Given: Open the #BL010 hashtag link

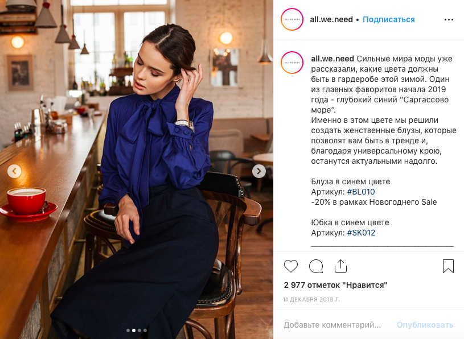Looking at the screenshot, I should (361, 192).
